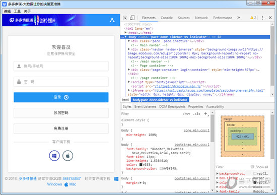Open the DOM Breakpoints tab
277x195 pixels.
point(172,107)
